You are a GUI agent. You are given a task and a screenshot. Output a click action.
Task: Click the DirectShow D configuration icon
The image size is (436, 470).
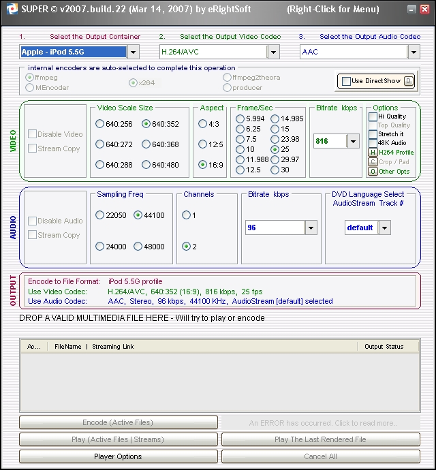tap(409, 81)
